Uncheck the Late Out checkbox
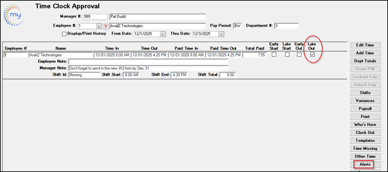Image resolution: width=388 pixels, height=172 pixels. (x=313, y=55)
